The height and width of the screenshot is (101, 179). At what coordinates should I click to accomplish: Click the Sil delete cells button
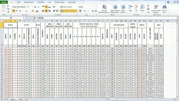coord(136,9)
